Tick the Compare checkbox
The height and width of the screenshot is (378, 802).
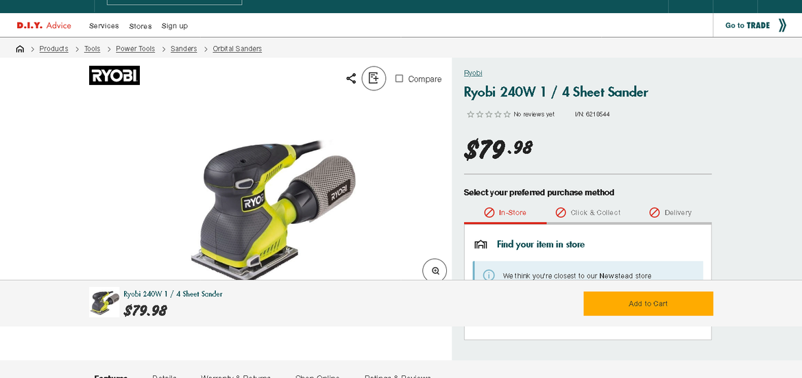pyautogui.click(x=399, y=79)
